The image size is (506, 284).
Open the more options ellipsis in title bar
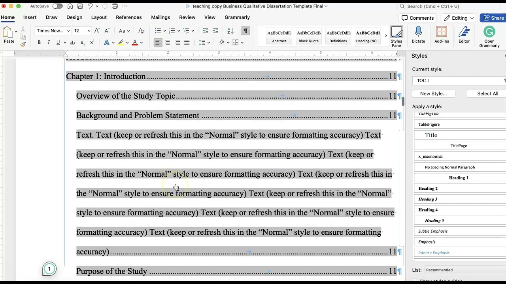tap(125, 6)
